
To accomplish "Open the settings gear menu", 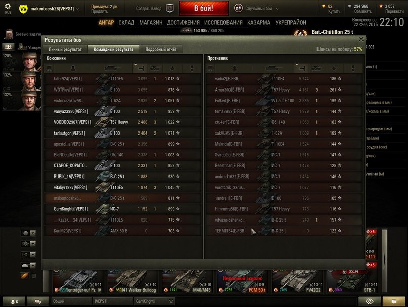I will 8,6.
